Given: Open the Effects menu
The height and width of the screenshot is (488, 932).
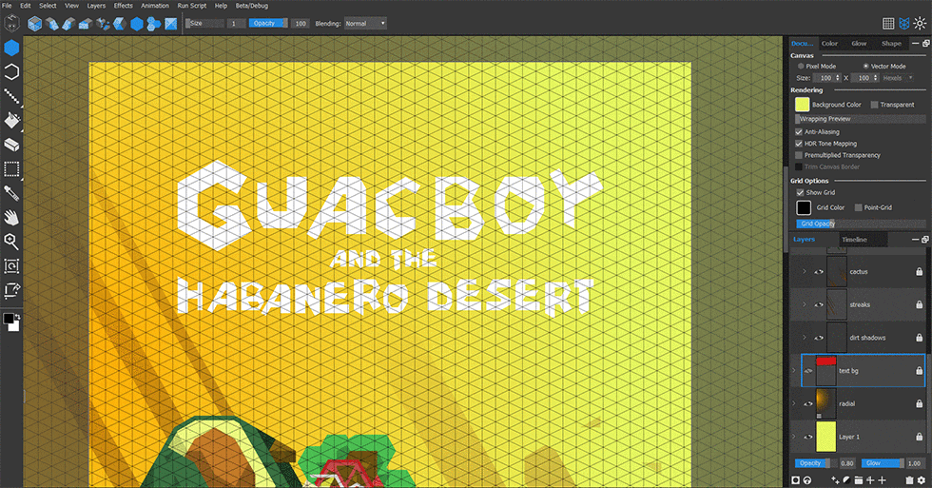Looking at the screenshot, I should [124, 6].
